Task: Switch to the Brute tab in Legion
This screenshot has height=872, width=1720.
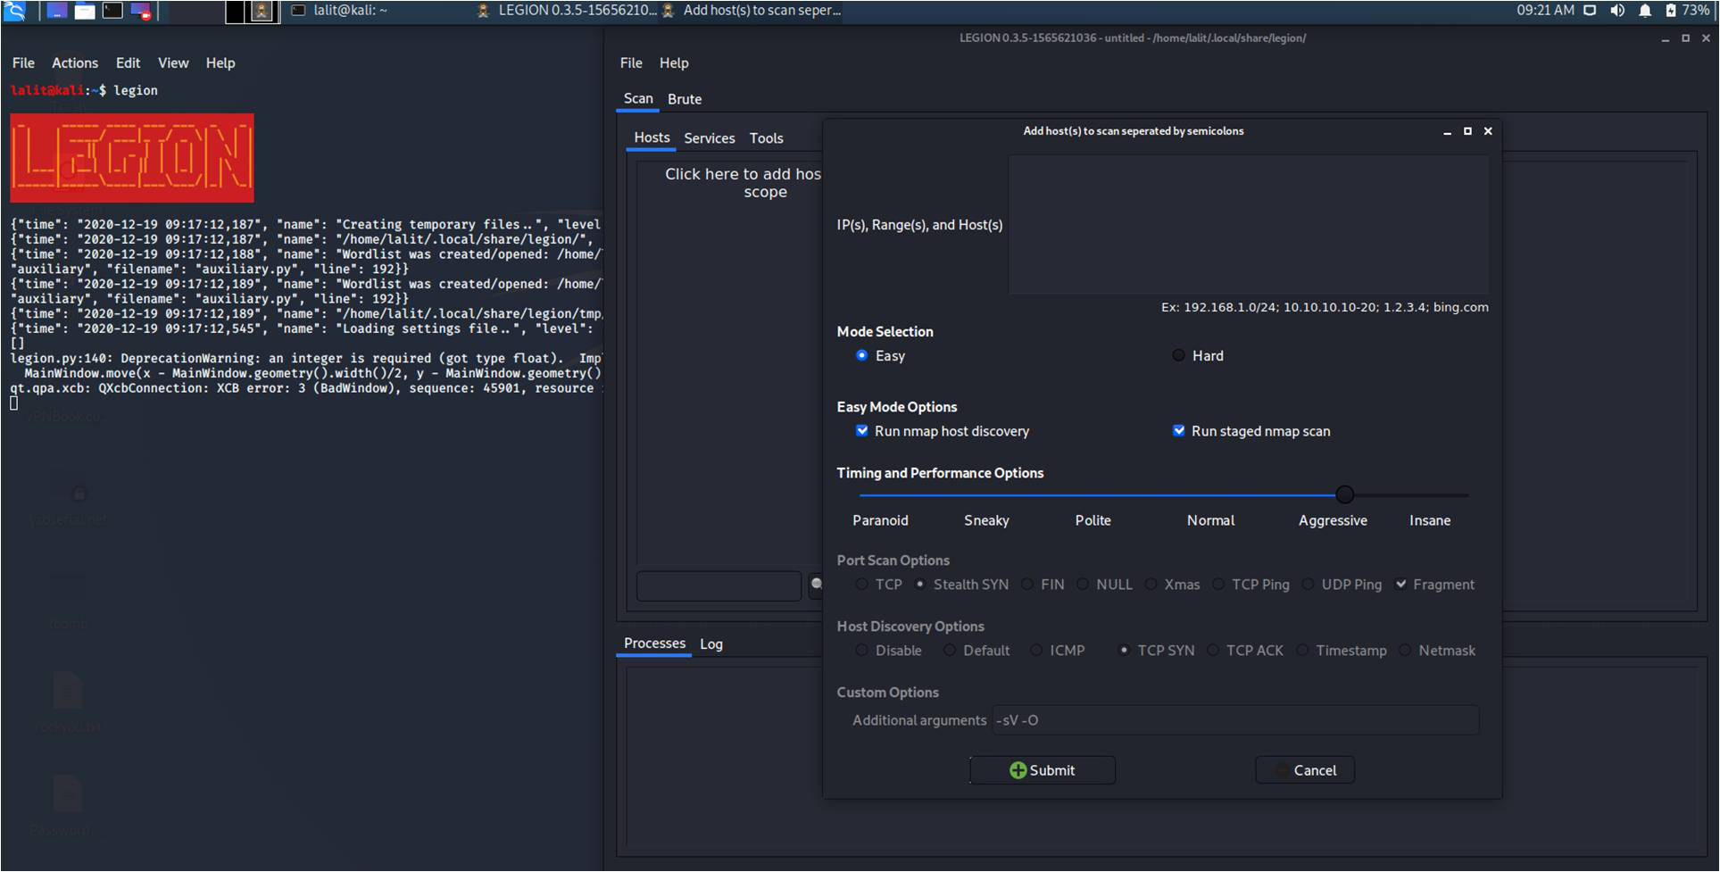Action: tap(685, 99)
